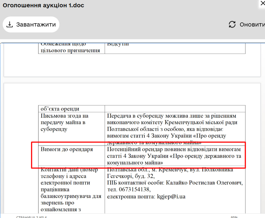Click the Відсутні value cell
The image size is (265, 218).
coord(118,44)
